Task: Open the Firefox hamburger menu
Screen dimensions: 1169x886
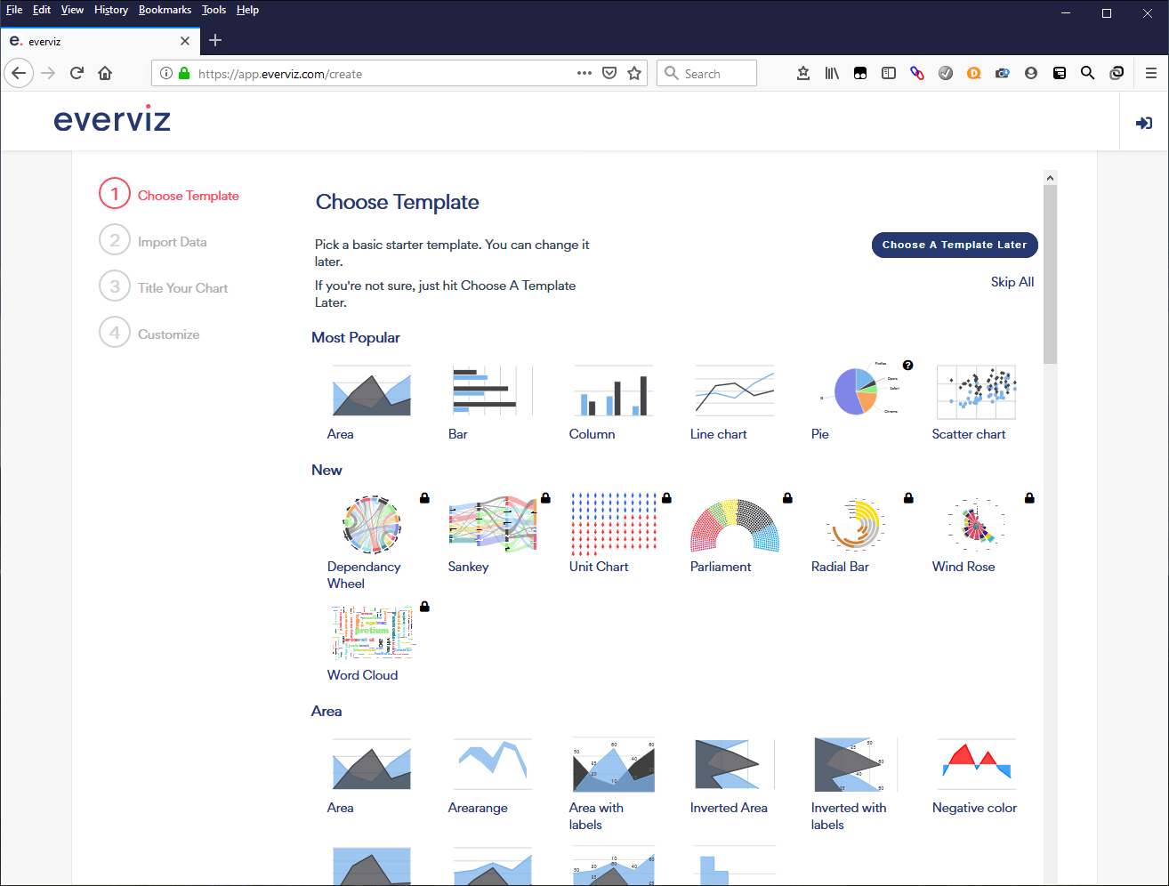Action: (x=1150, y=73)
